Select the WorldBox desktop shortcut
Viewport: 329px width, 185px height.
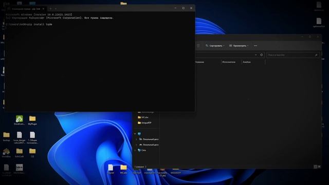(6, 153)
